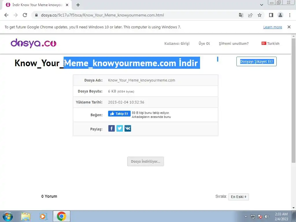Dismiss the Chrome update notification bar
The width and height of the screenshot is (296, 222).
289,27
